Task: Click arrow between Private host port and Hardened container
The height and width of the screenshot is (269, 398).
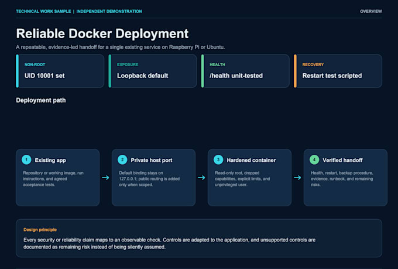Action: pyautogui.click(x=201, y=178)
